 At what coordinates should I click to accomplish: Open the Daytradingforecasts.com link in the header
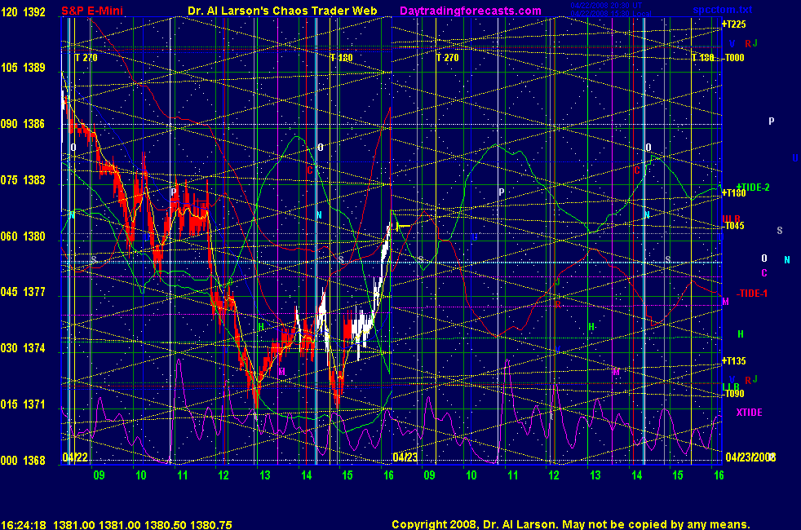pyautogui.click(x=471, y=11)
